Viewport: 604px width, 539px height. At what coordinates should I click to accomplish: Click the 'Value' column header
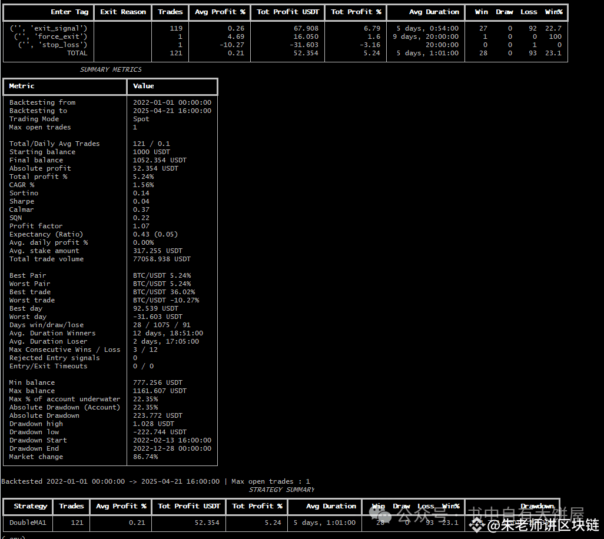coord(143,86)
